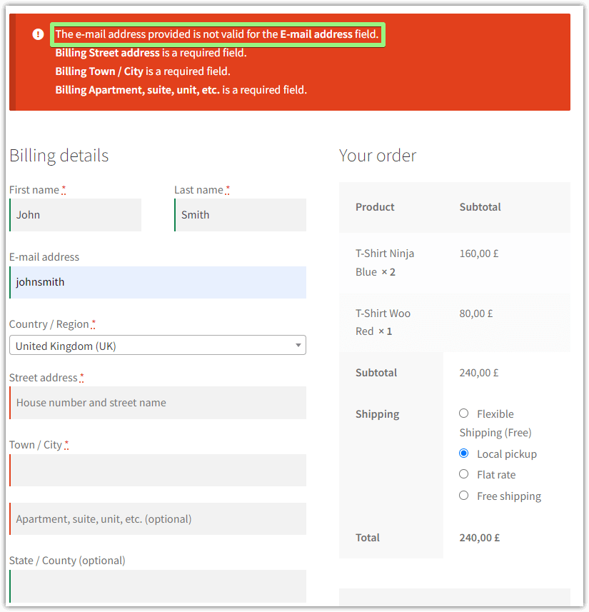The image size is (589, 612).
Task: Edit the johnsmith e-mail address field
Action: pos(157,282)
